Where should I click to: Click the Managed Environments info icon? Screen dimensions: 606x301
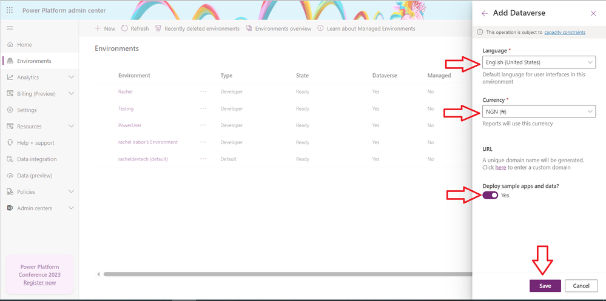(320, 28)
